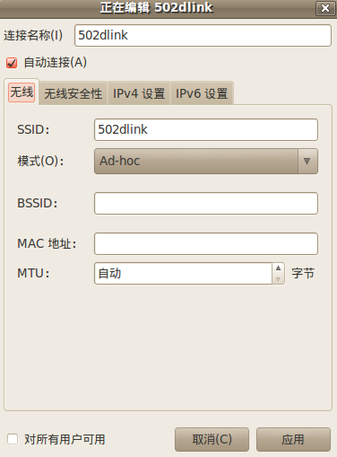Open the IPv6 设置 tab
337x457 pixels.
point(202,93)
